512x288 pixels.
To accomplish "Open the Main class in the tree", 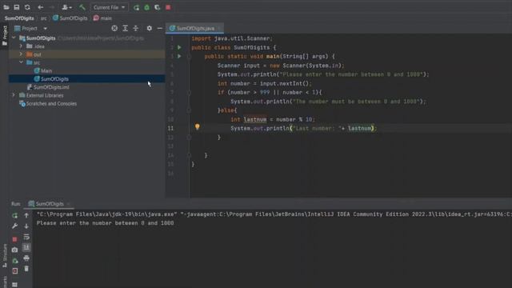I will coord(42,70).
